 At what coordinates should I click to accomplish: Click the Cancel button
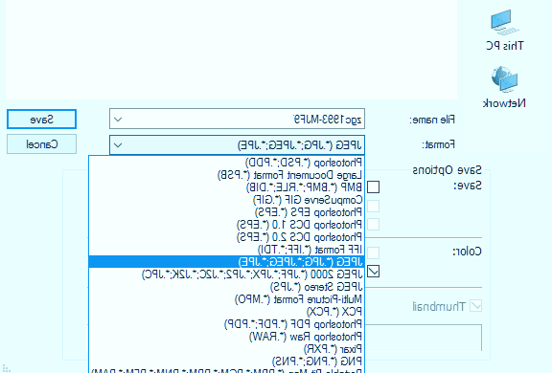tap(41, 144)
